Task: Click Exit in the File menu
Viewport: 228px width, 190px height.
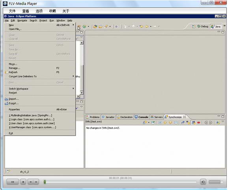Action: coord(39,133)
